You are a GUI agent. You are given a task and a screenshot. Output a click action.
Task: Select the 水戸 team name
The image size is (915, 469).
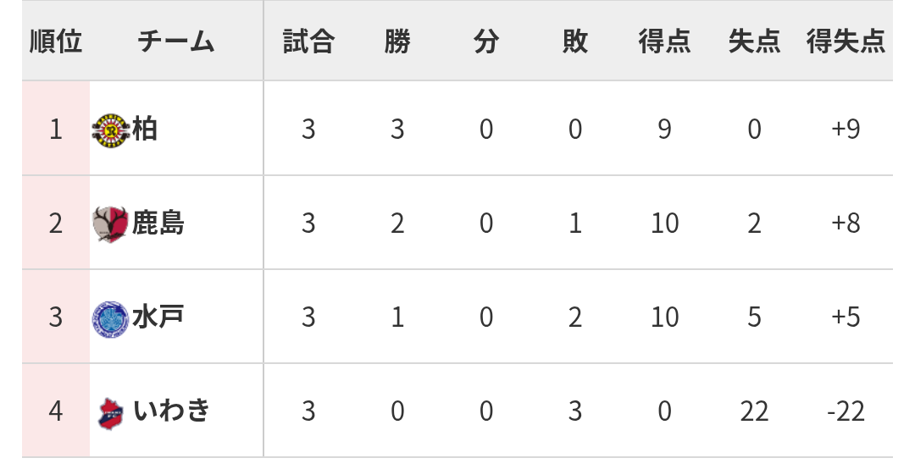[158, 317]
